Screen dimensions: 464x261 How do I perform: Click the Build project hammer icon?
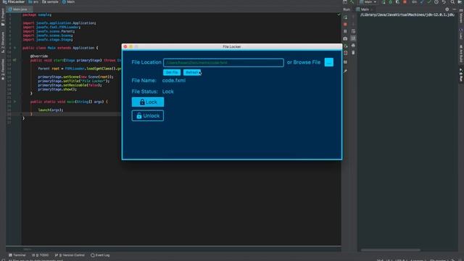click(x=352, y=1)
